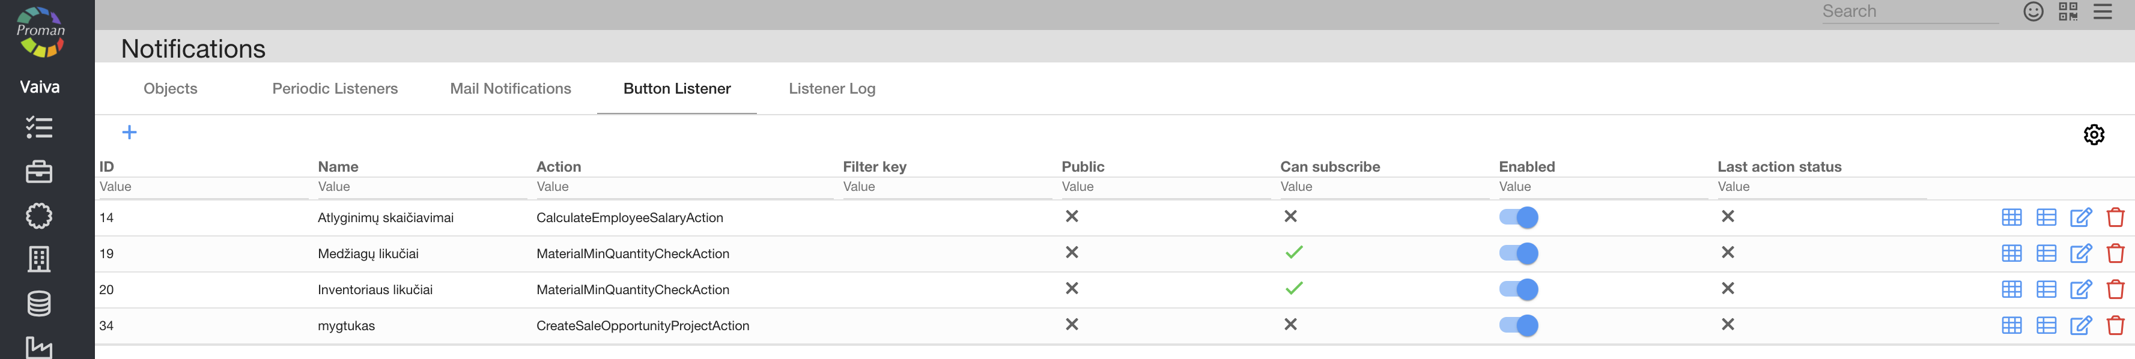2135x359 pixels.
Task: Open the database icon in sidebar
Action: (x=39, y=303)
